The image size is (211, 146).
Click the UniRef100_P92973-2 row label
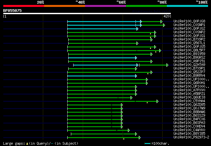click(191, 137)
